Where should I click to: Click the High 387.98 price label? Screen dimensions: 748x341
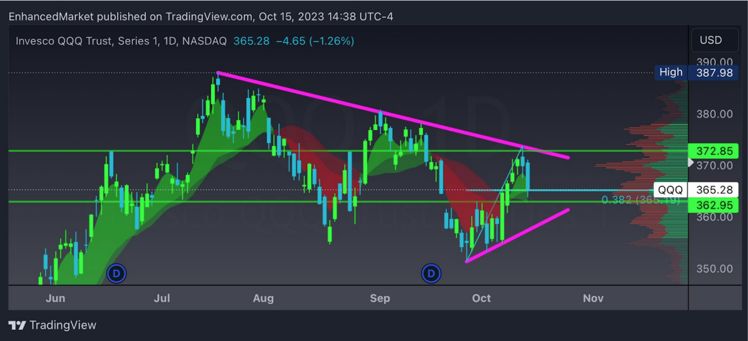tap(696, 73)
